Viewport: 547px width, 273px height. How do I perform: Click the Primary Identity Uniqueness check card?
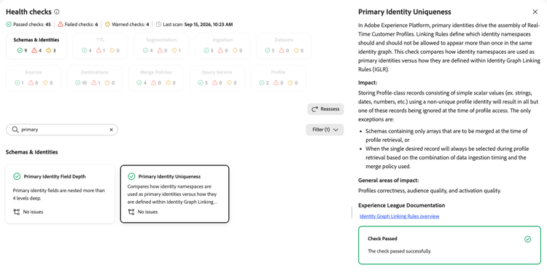175,194
